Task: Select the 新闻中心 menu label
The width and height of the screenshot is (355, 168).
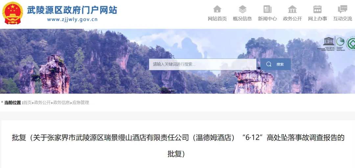Action: click(267, 19)
